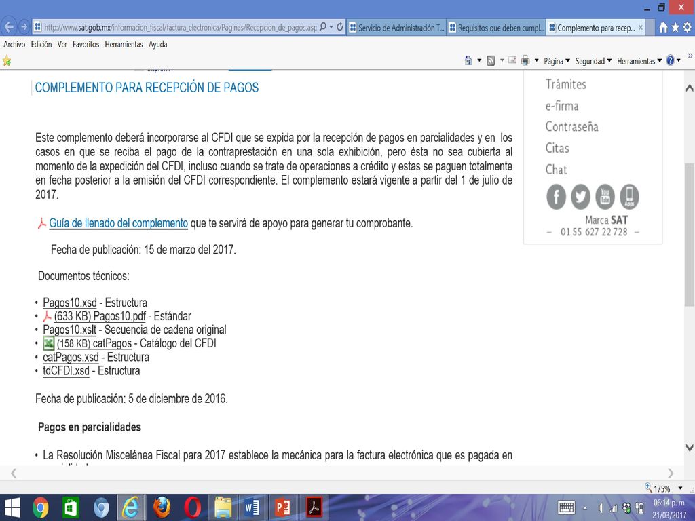Expand the Print dropdown arrow
This screenshot has height=521, width=695.
click(536, 60)
